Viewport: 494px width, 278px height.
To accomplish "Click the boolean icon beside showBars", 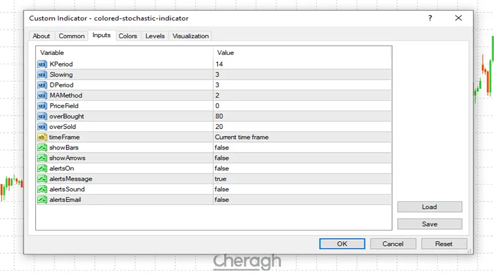I will (42, 148).
